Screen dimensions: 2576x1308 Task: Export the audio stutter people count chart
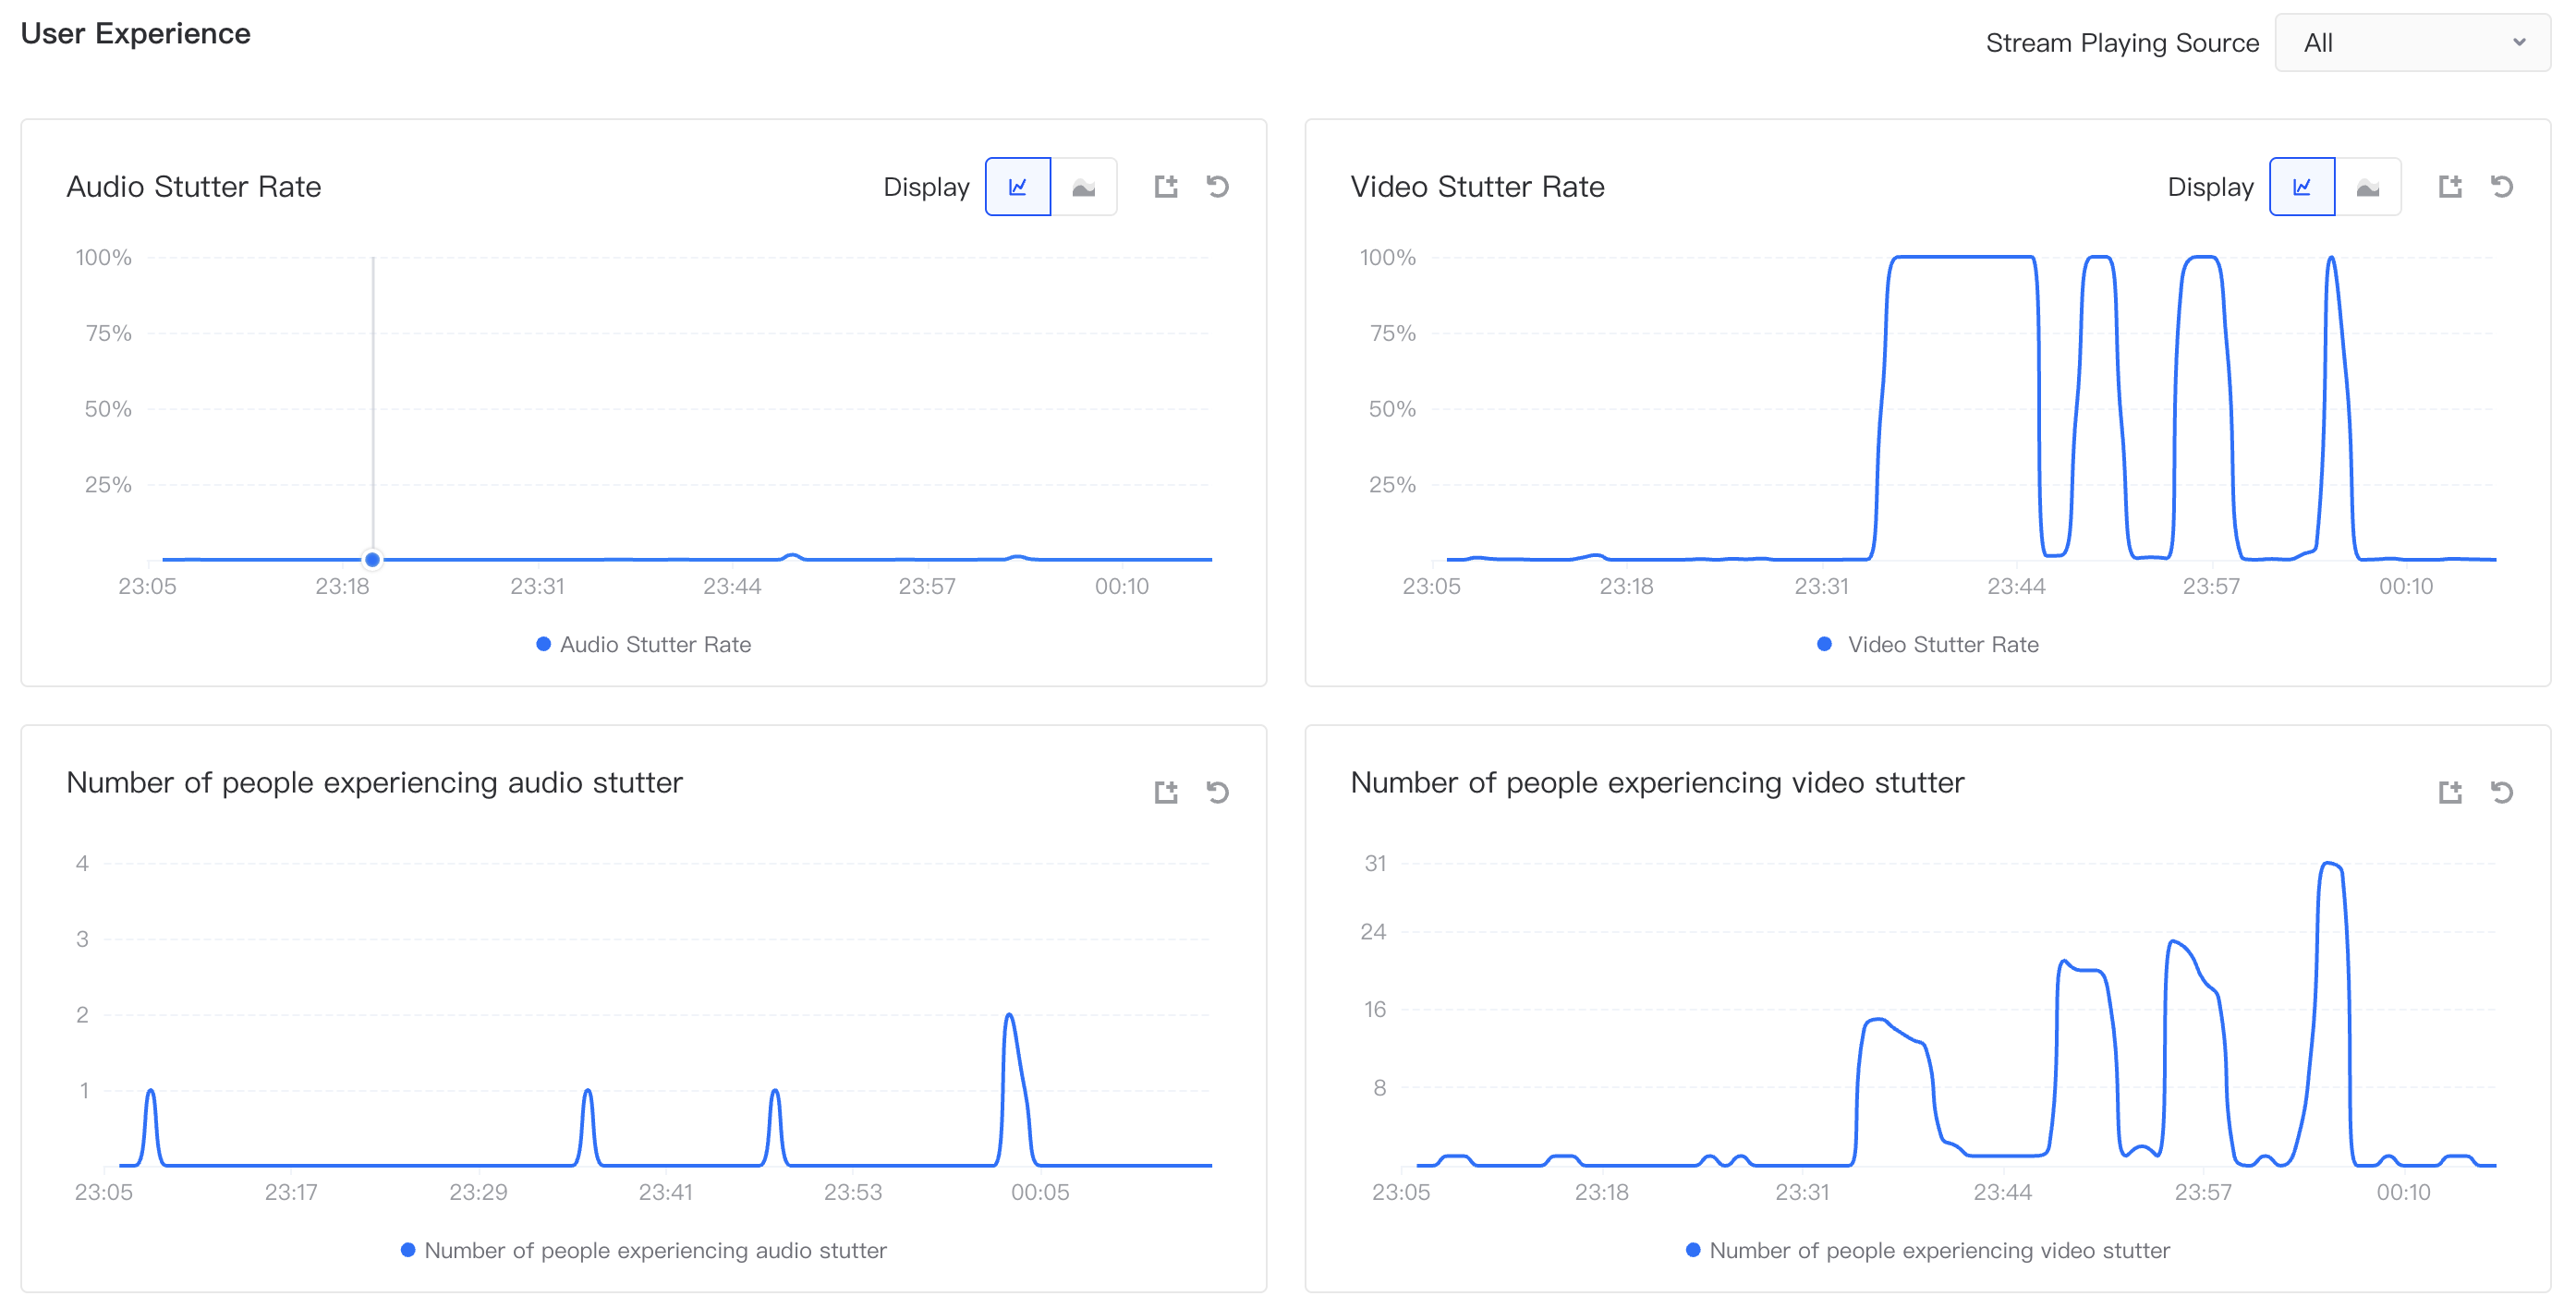pyautogui.click(x=1166, y=793)
